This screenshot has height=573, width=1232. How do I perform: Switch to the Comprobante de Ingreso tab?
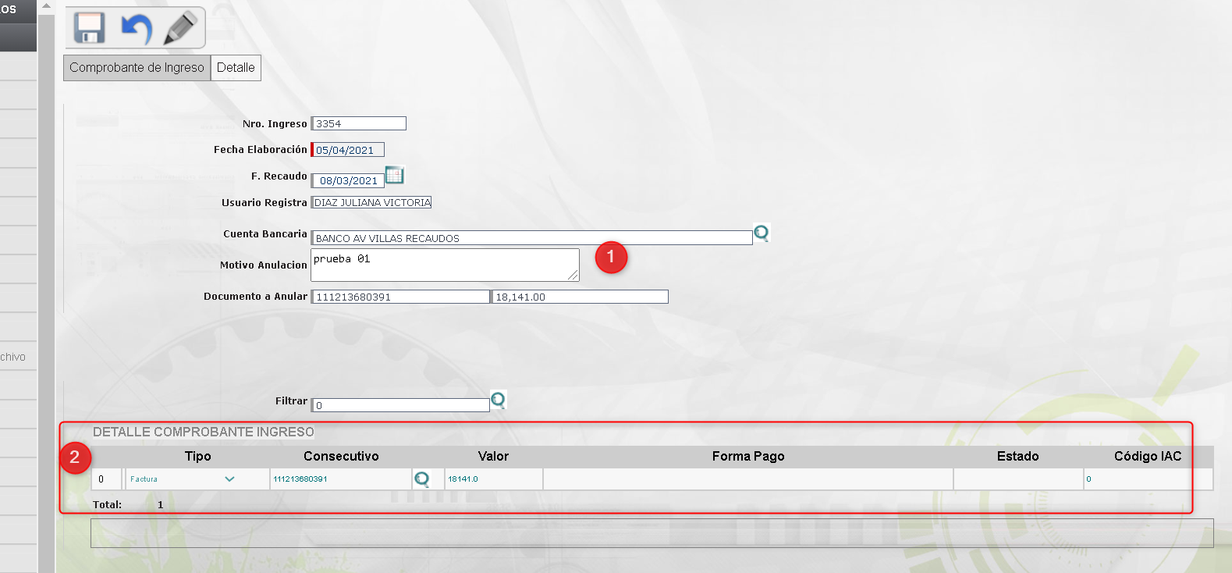point(137,67)
